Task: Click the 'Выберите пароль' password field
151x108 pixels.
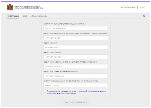Action: [76, 86]
